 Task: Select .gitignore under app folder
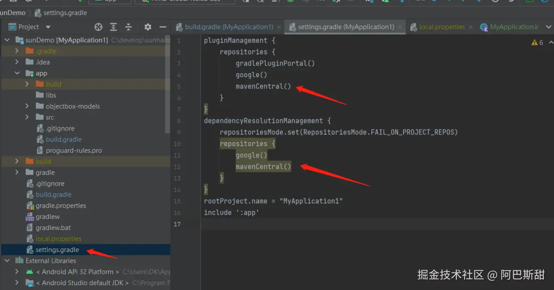point(55,128)
